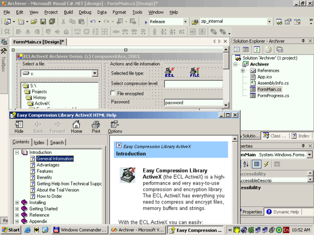Select FormProgress.cs in Solution Explorer

pos(273,96)
